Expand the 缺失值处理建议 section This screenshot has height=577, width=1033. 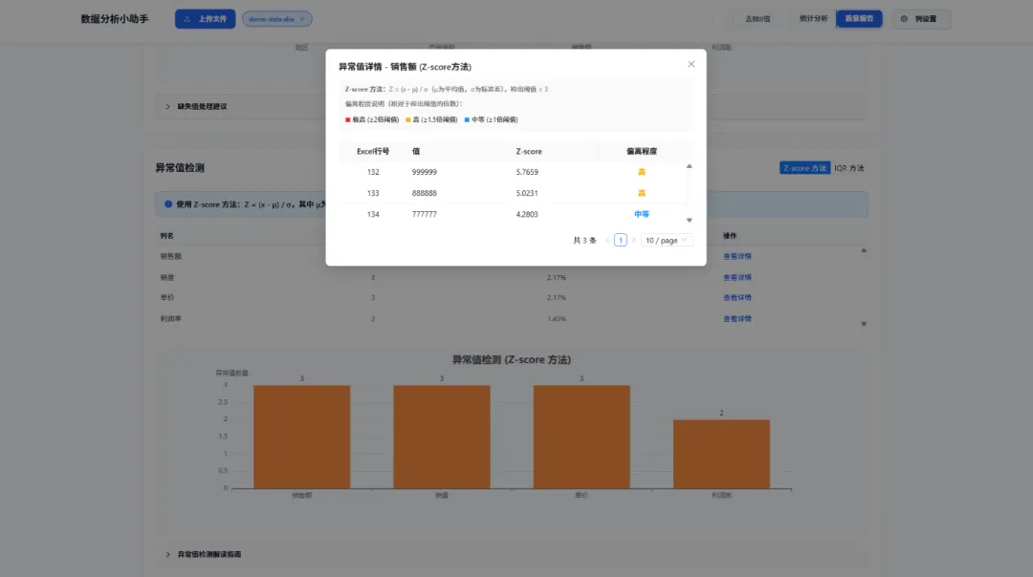point(202,107)
